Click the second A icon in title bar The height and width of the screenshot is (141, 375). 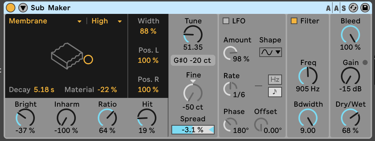[x=336, y=8]
